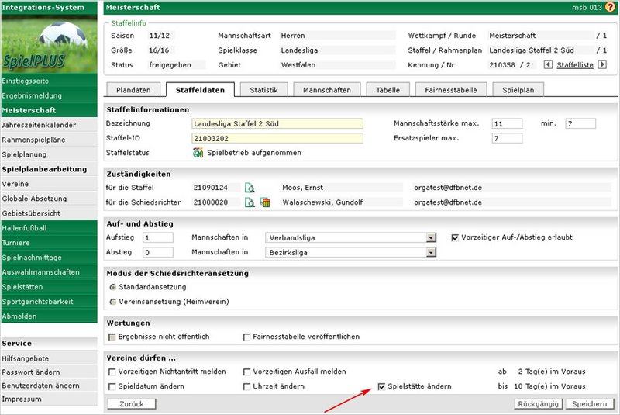Go to next Staffel with right arrow
The width and height of the screenshot is (620, 415).
601,64
